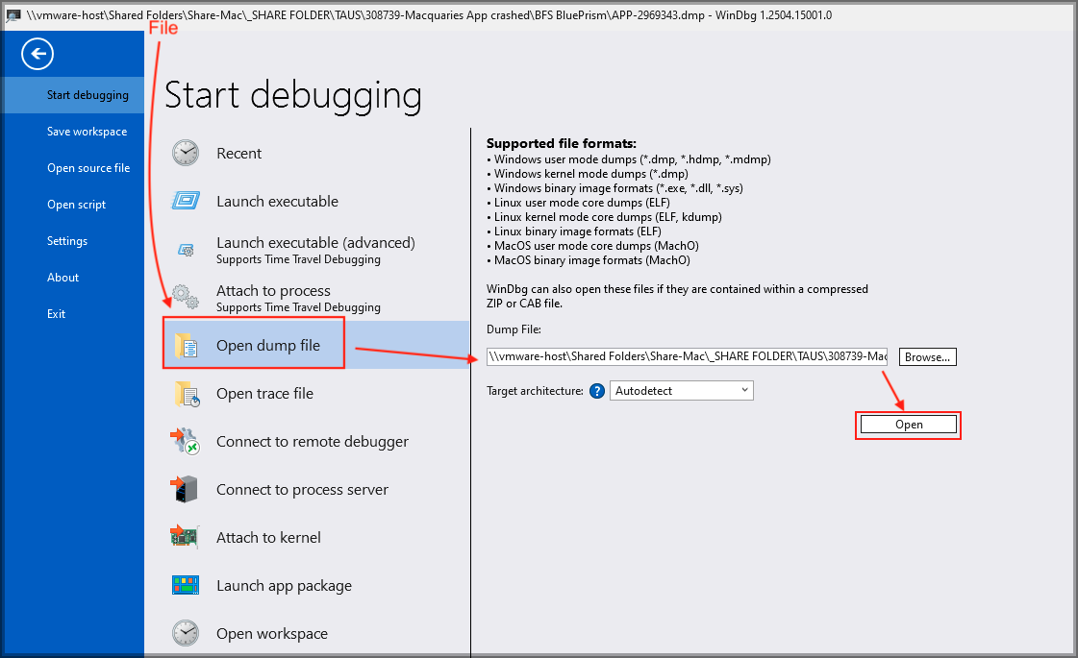This screenshot has height=658, width=1078.
Task: Click the Dump File path input field
Action: [688, 356]
